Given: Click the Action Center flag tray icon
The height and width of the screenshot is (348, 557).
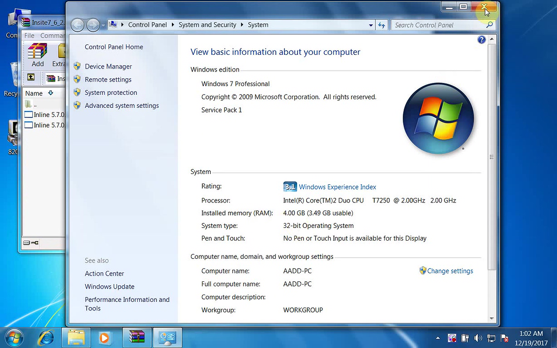Looking at the screenshot, I should [504, 338].
